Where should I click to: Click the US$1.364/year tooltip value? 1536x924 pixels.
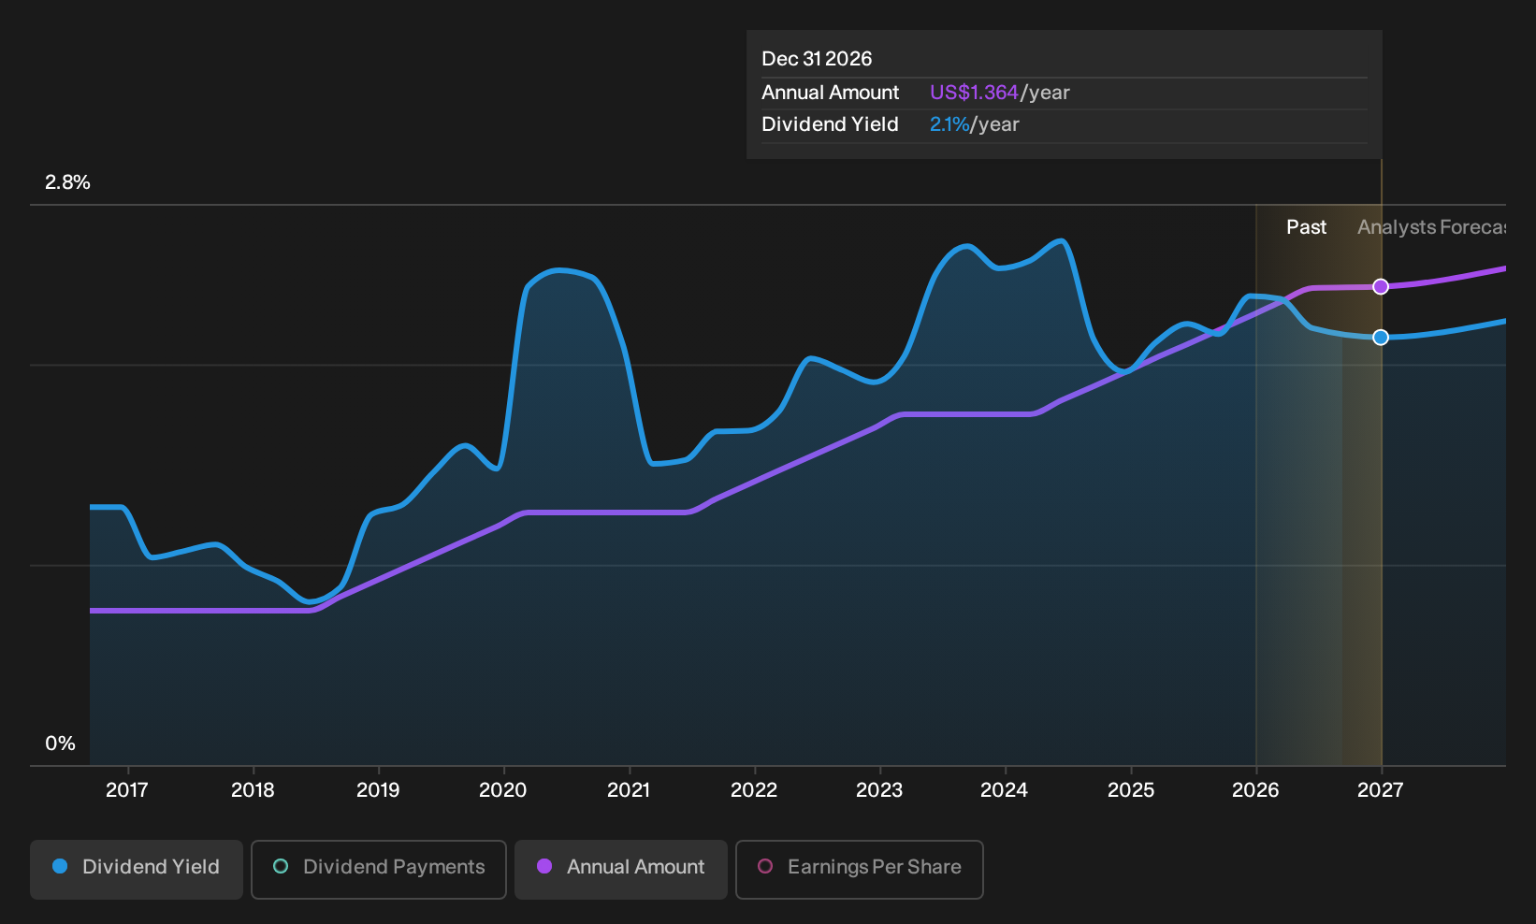(x=1000, y=93)
